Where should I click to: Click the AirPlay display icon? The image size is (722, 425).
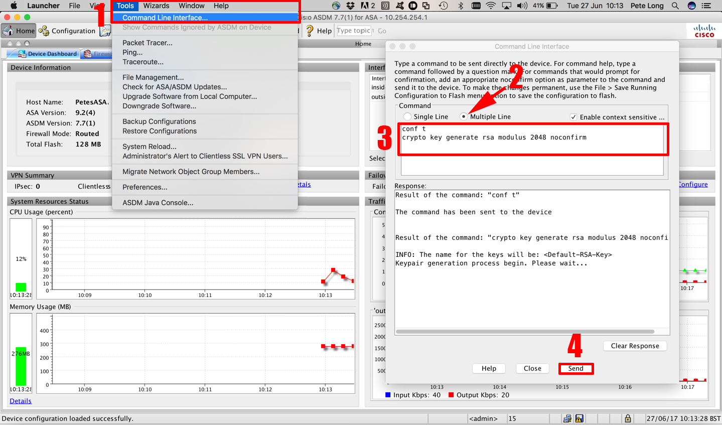(x=507, y=6)
